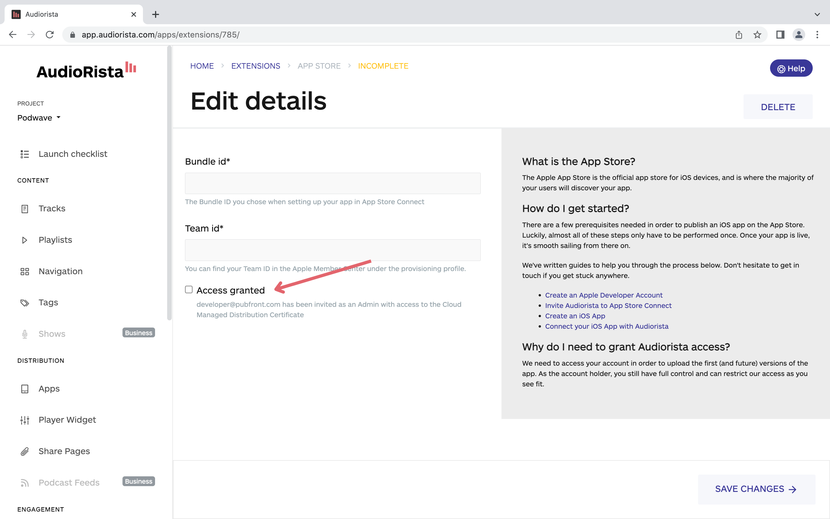Open Tracks in sidebar

point(52,209)
